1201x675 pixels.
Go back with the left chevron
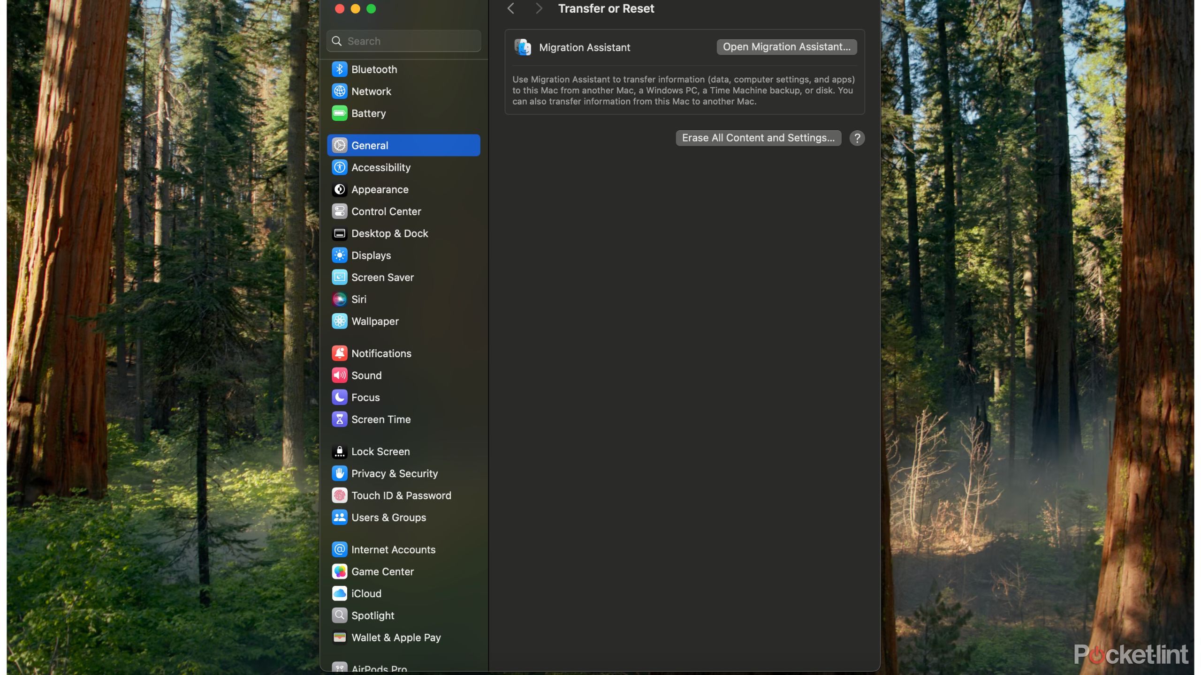coord(511,8)
